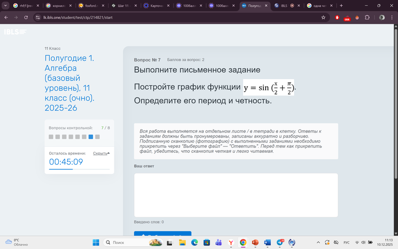This screenshot has width=398, height=249.
Task: Jump to the eighth question square
Action: click(x=98, y=136)
